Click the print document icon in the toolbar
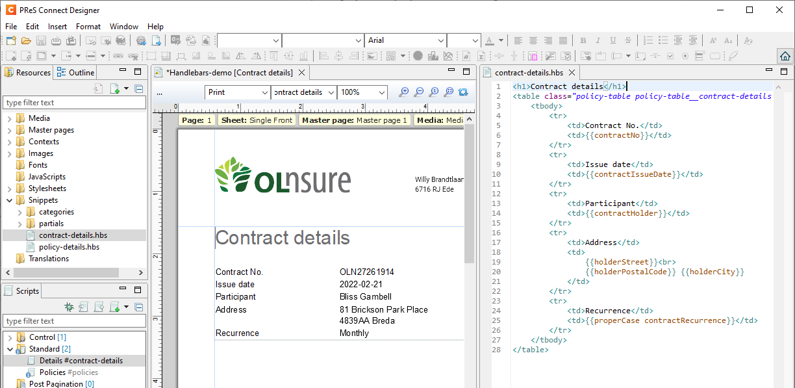Viewport: 795px width, 388px height. [x=56, y=40]
